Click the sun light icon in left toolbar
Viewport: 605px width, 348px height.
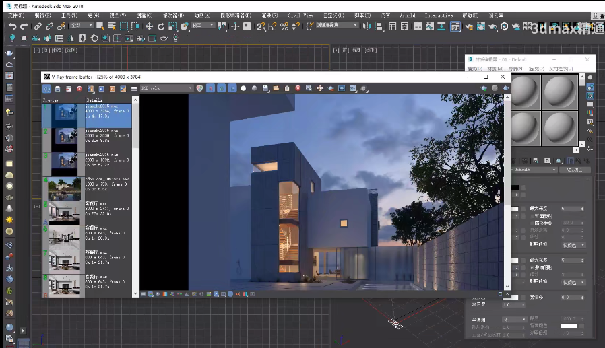[x=9, y=219]
